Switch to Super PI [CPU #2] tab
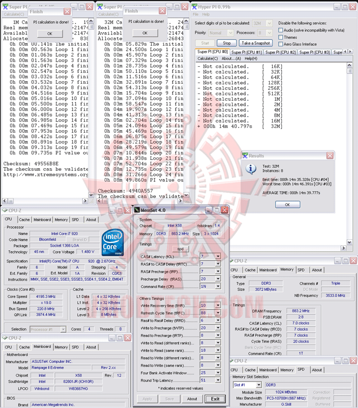The height and width of the screenshot is (408, 358). pos(281,52)
